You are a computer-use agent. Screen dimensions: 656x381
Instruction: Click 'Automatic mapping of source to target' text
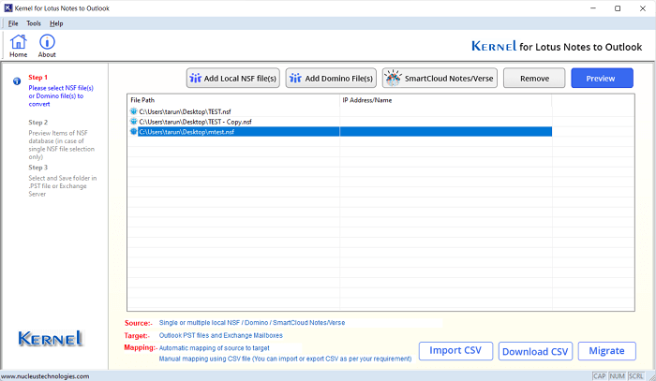[215, 348]
